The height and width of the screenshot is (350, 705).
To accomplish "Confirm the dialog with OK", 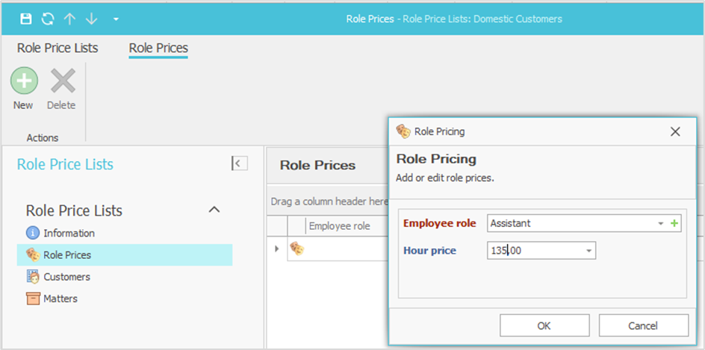I will [x=544, y=325].
